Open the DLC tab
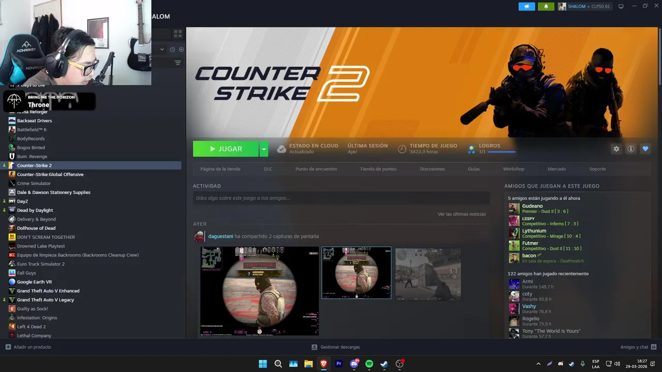Image resolution: width=662 pixels, height=372 pixels. point(268,169)
